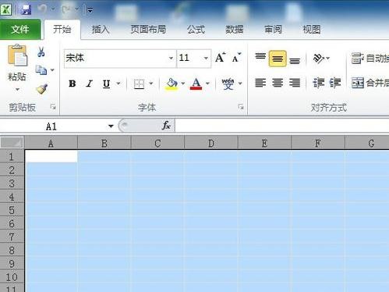
Task: Click the 合并后居中 merge cells button
Action: coord(370,83)
